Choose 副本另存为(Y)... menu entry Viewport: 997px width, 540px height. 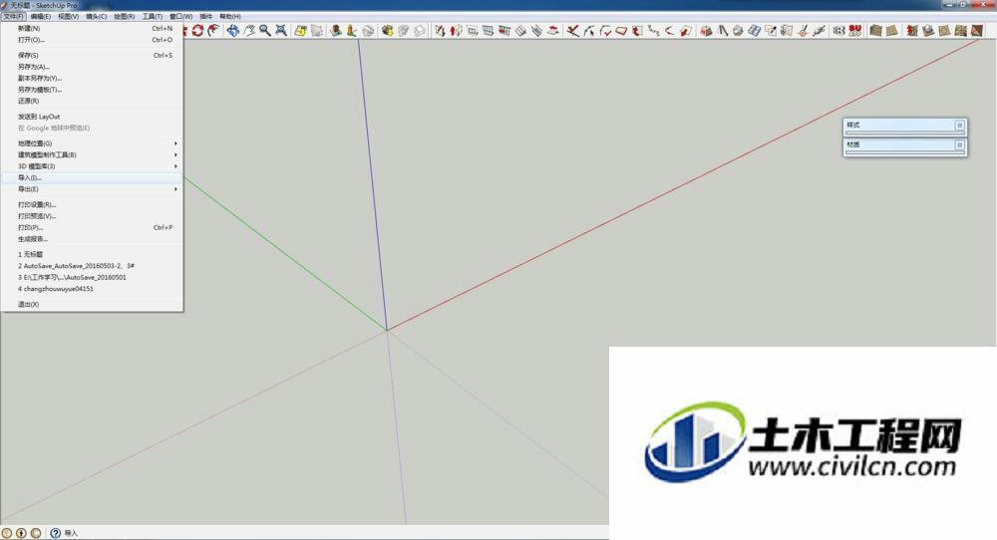point(92,78)
